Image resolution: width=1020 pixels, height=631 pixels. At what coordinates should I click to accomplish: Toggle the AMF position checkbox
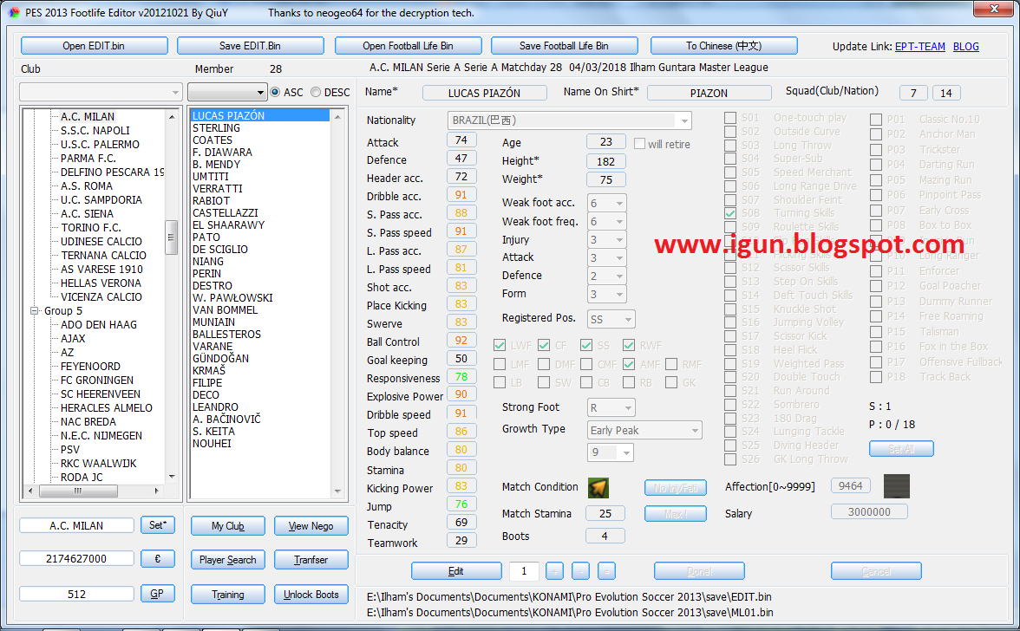628,364
